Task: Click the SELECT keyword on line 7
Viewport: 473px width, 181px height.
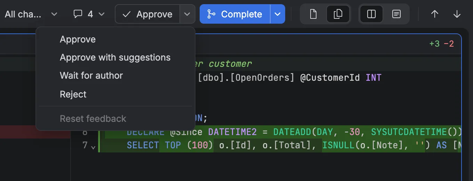Action: point(143,145)
